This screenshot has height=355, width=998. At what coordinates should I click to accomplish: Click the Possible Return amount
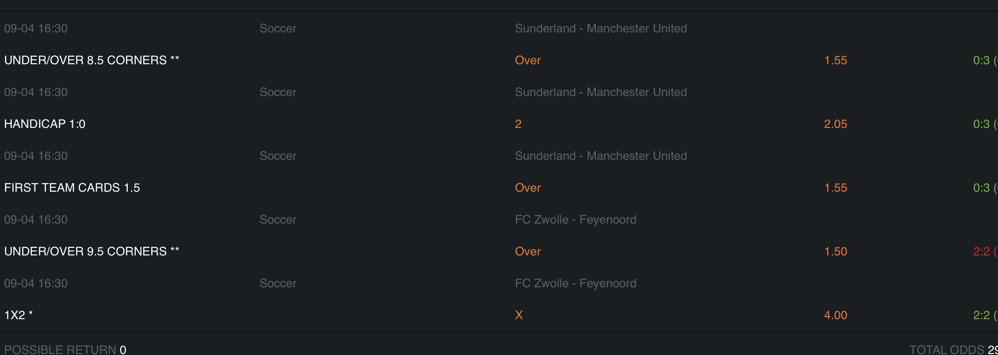point(123,350)
